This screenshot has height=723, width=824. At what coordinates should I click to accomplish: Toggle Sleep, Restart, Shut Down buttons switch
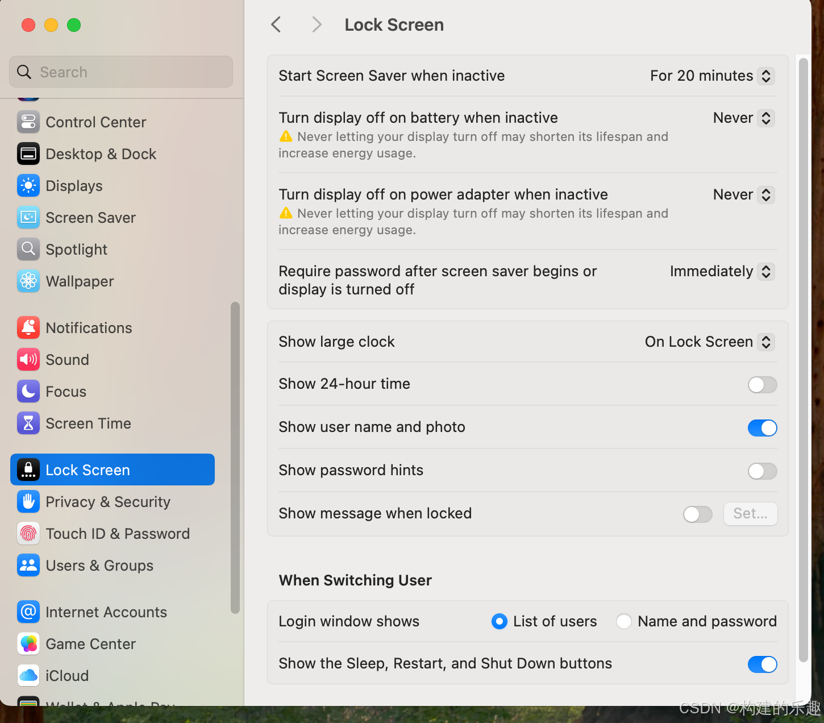tap(762, 664)
